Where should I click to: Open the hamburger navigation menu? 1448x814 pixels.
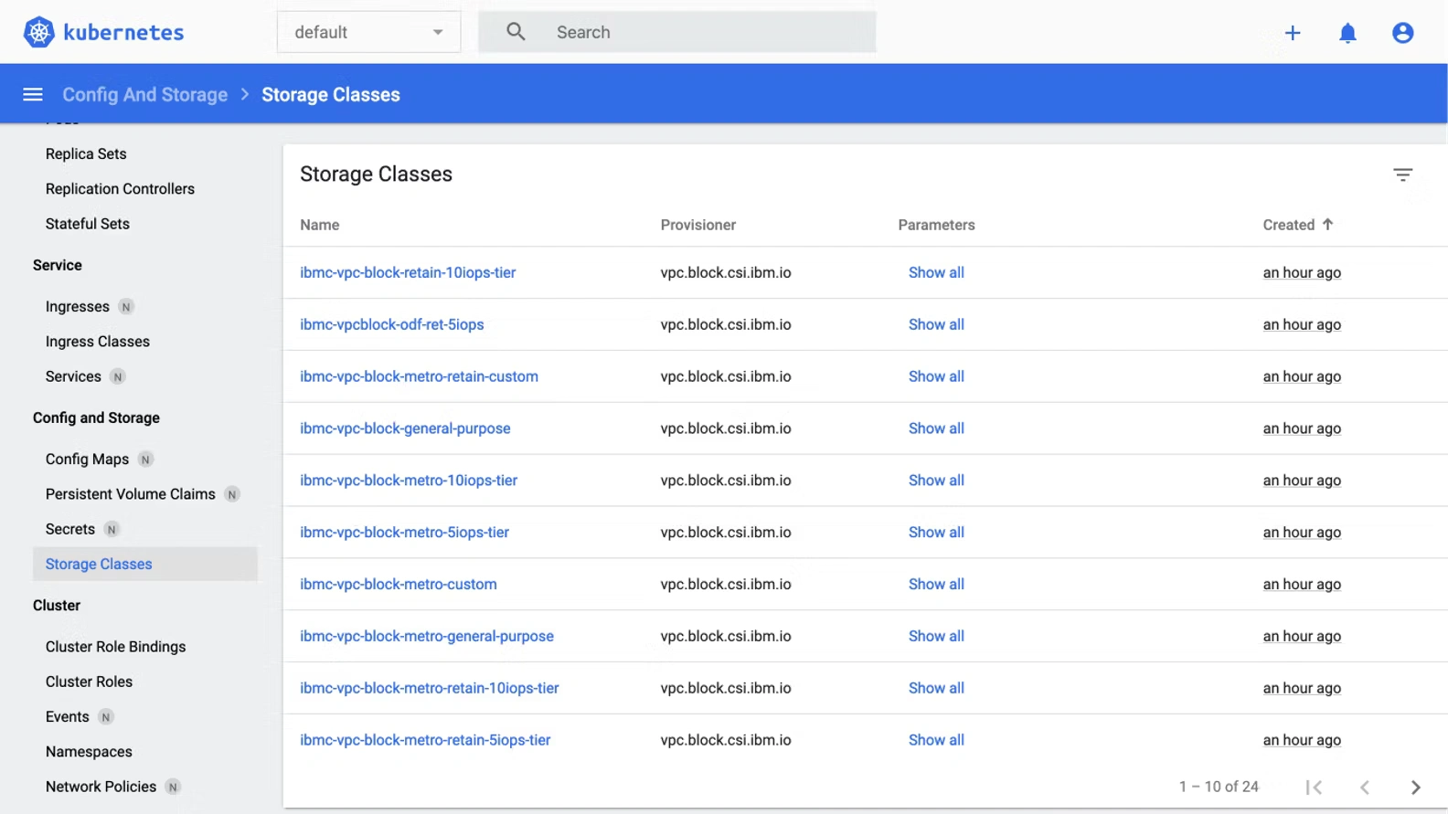tap(33, 94)
